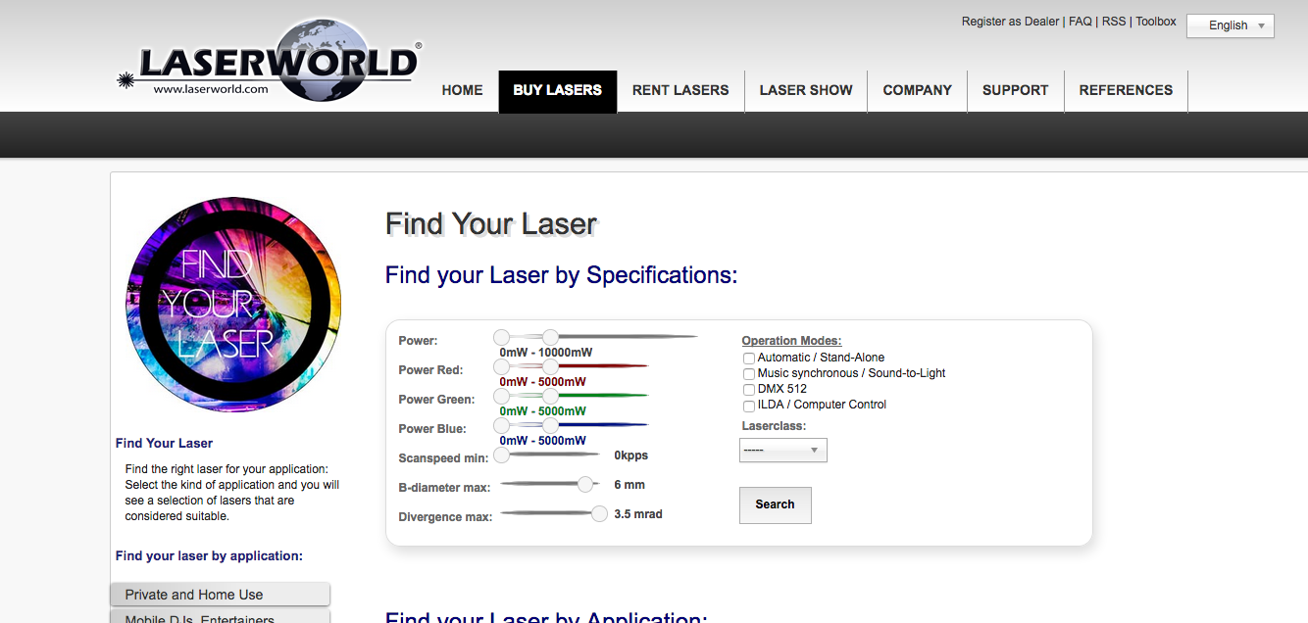
Task: Click the Search button
Action: tap(775, 505)
